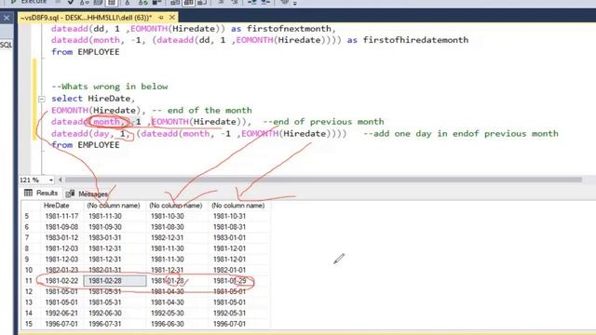The width and height of the screenshot is (596, 335).
Task: Click cell 1981-10-31 in row 5
Action: click(229, 216)
